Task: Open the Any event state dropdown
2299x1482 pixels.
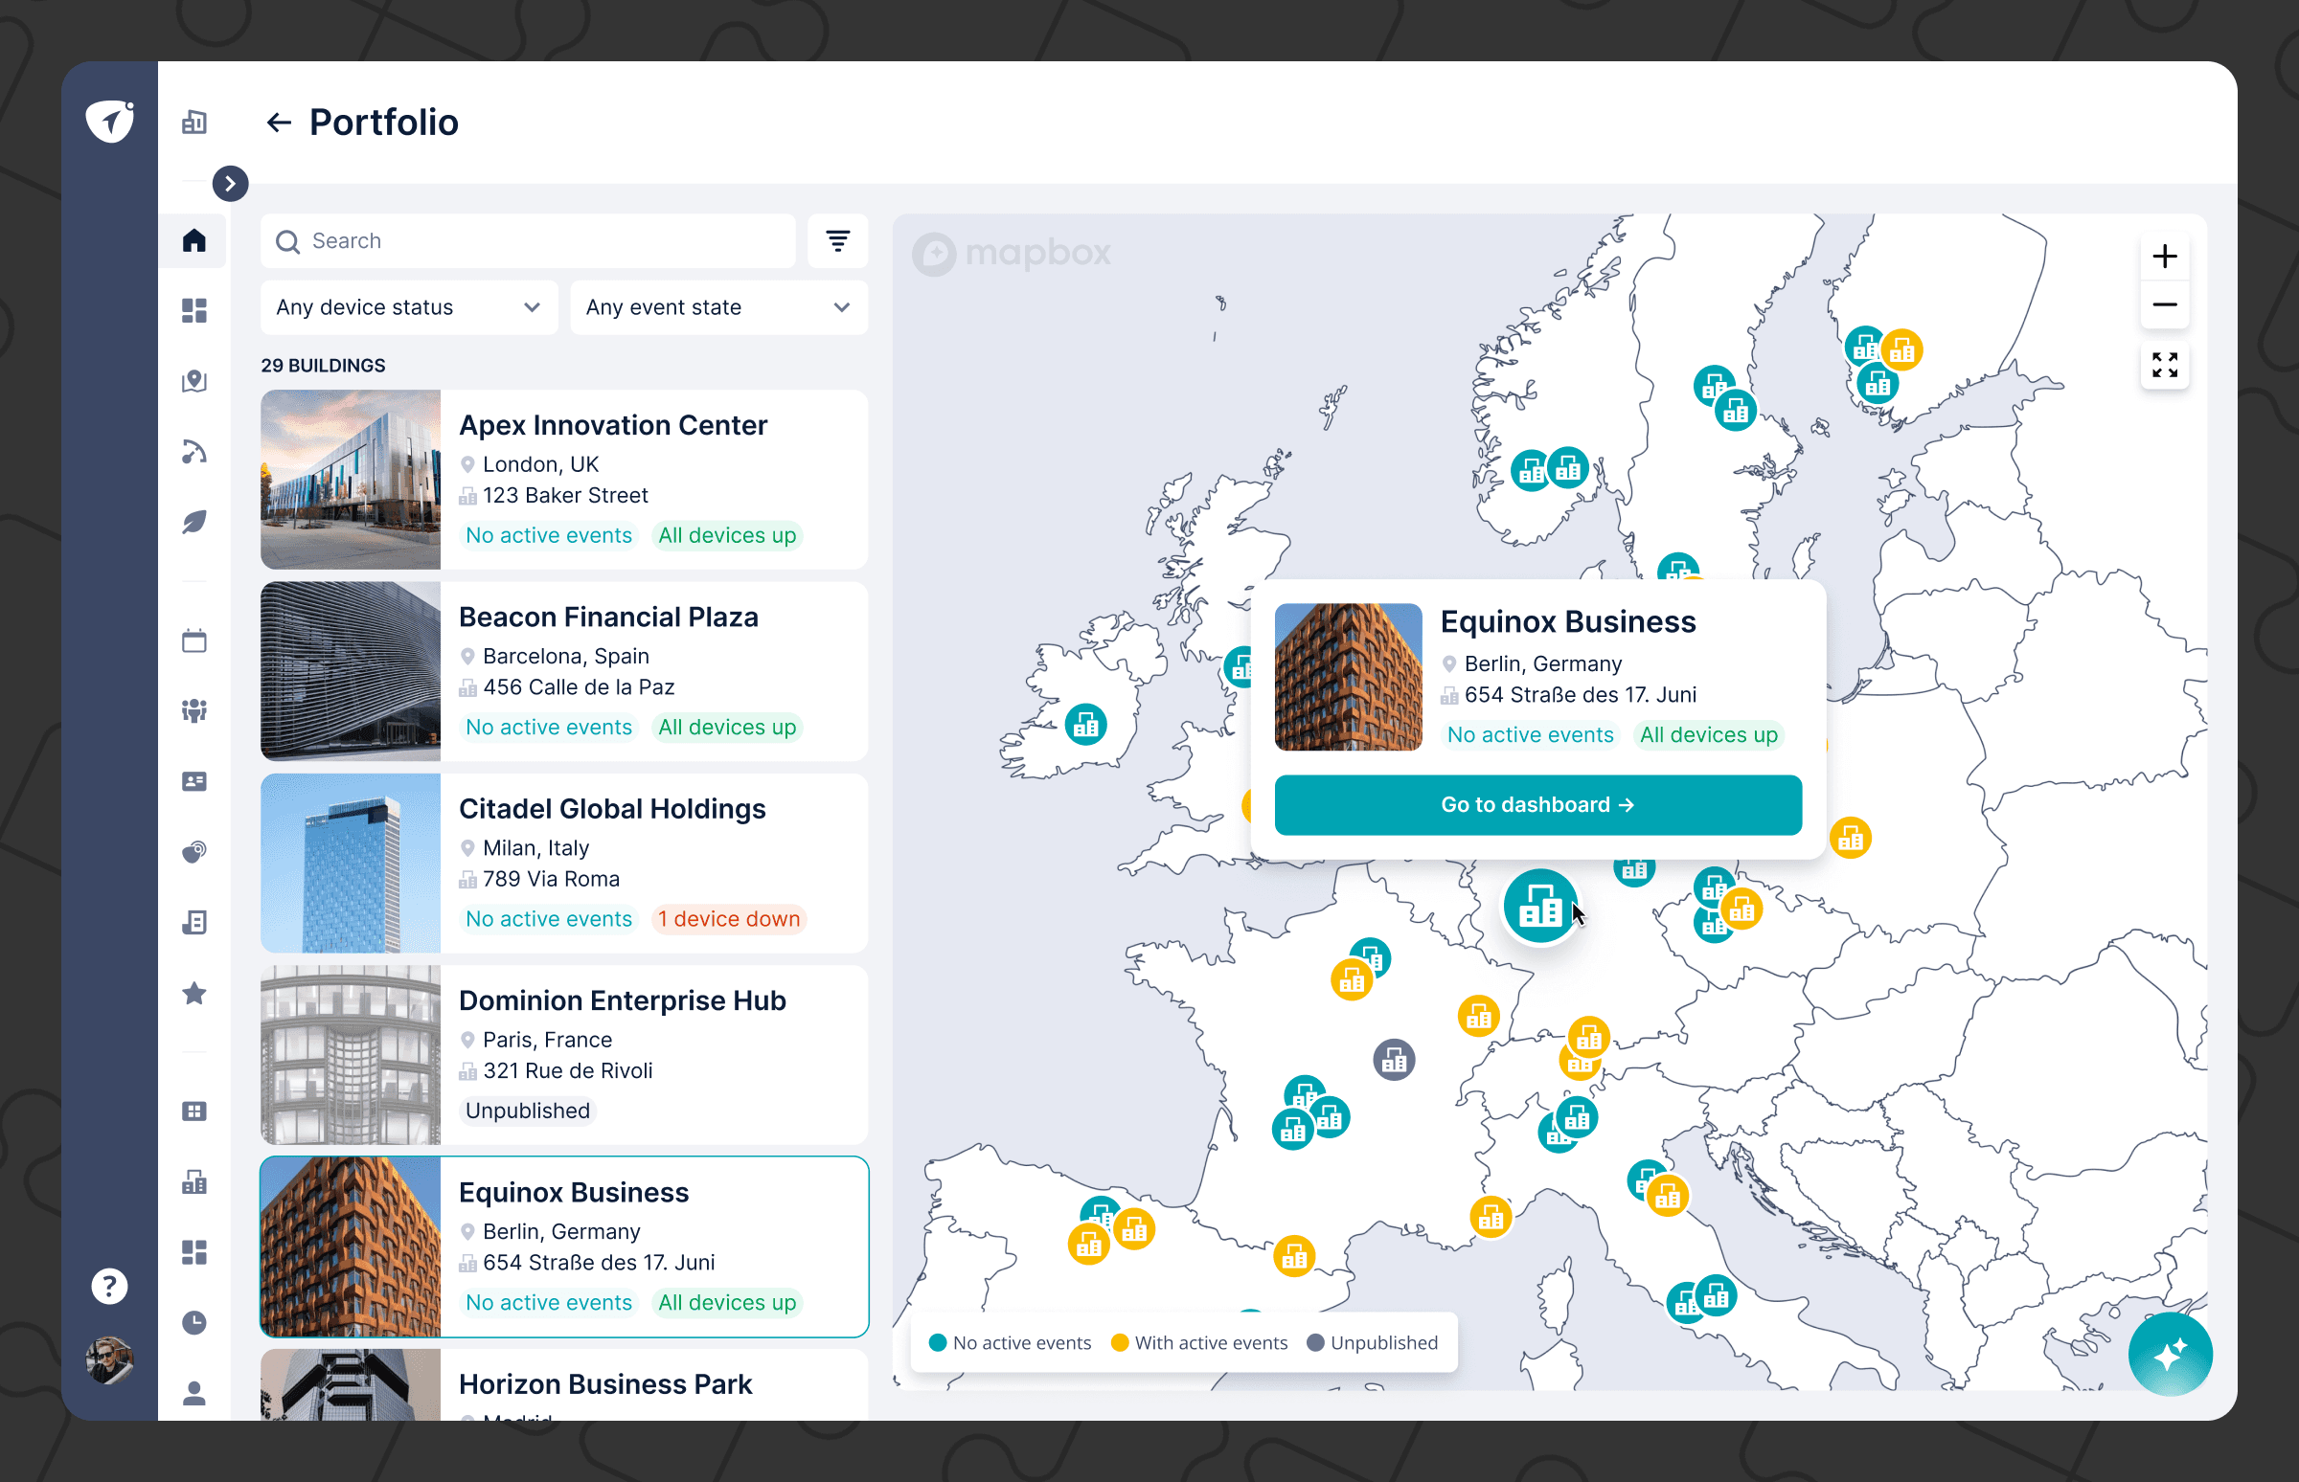Action: 718,307
